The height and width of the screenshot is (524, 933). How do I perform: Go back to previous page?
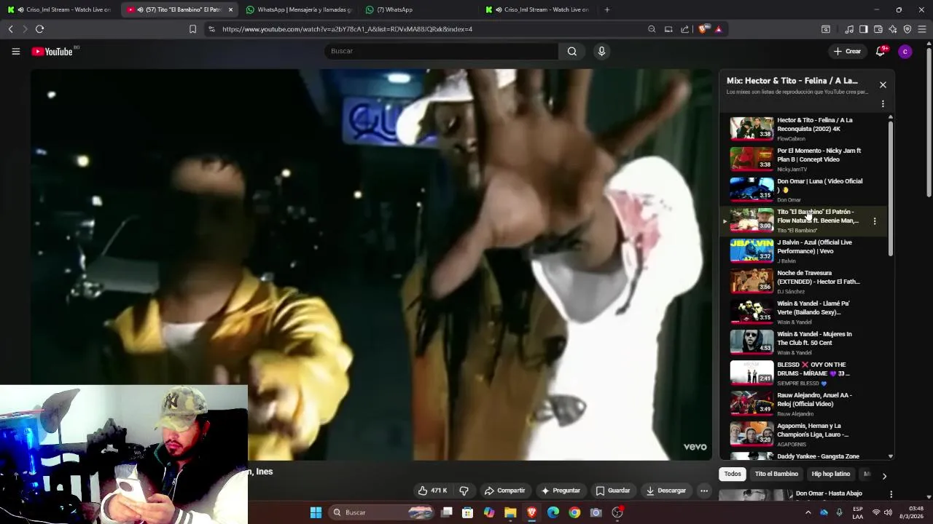point(10,29)
